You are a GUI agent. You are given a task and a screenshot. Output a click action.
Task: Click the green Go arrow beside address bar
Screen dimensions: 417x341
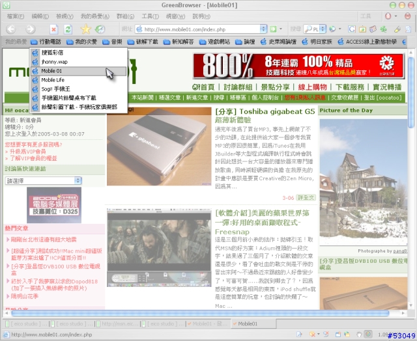point(273,29)
